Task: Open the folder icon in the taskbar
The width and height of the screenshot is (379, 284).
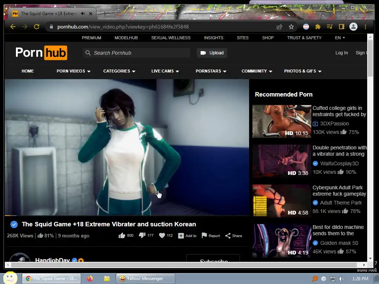Action: tap(107, 278)
